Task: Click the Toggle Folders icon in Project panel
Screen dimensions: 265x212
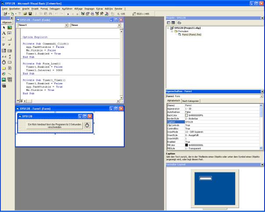Action: [180, 22]
